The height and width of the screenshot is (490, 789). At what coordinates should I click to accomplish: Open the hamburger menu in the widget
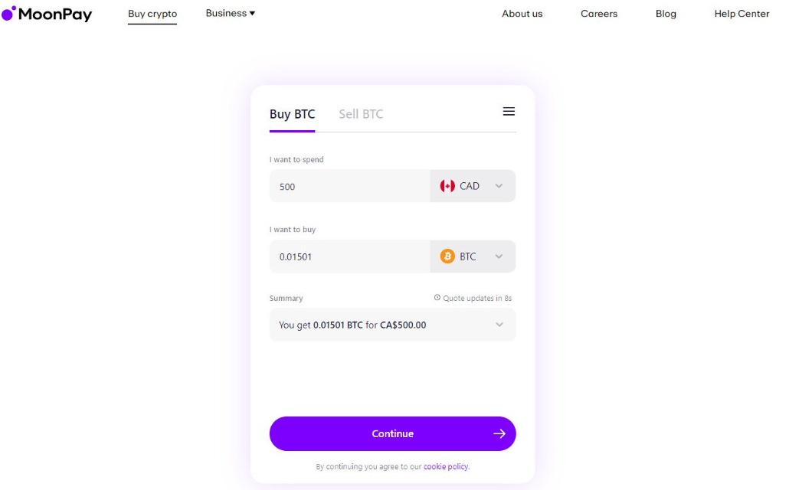(509, 111)
